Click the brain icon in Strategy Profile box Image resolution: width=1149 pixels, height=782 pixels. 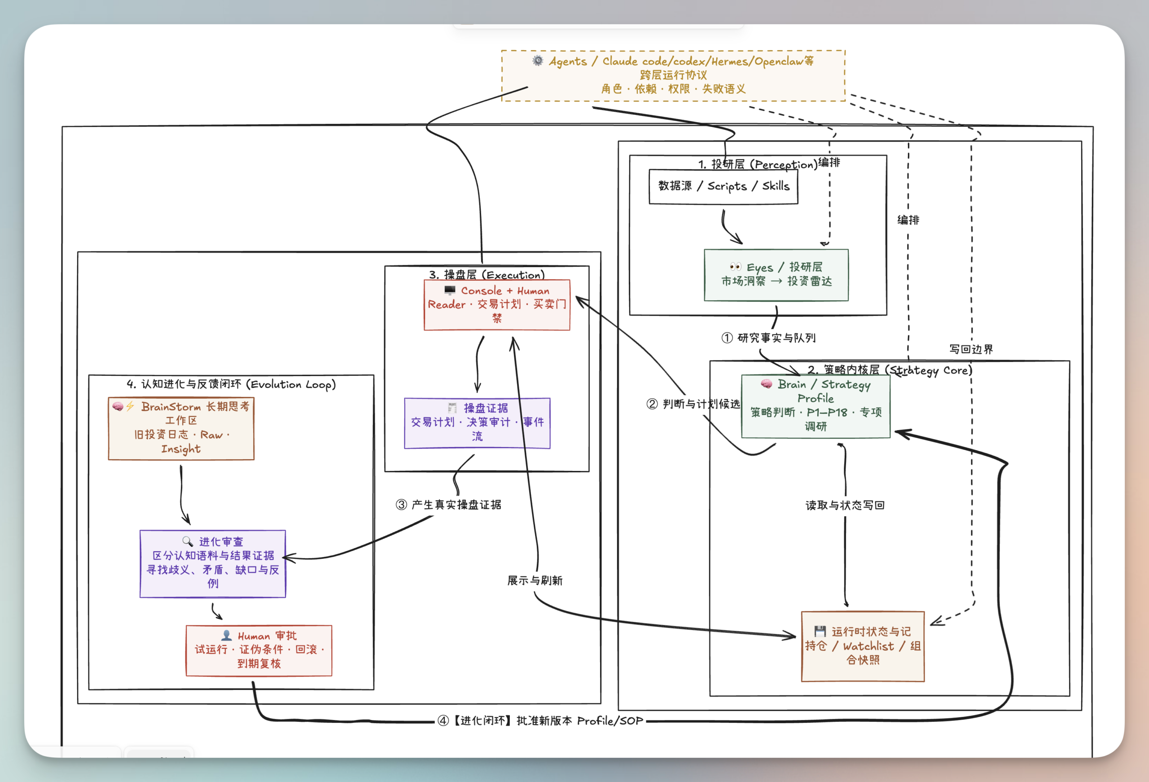(766, 384)
